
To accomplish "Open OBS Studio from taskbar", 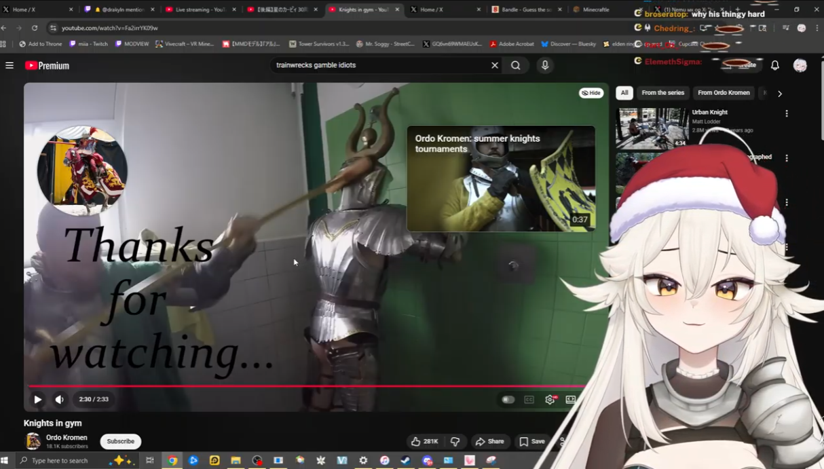I will 257,460.
